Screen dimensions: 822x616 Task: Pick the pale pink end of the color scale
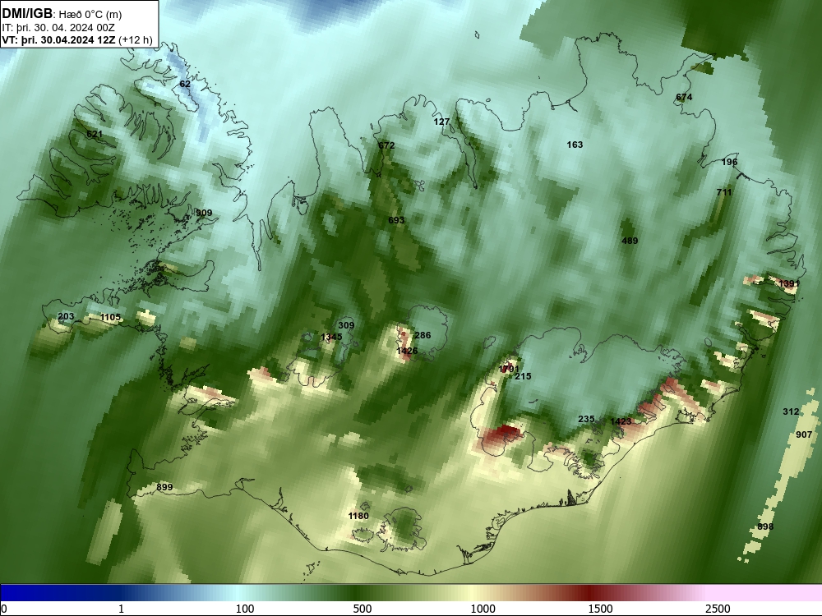click(x=765, y=592)
